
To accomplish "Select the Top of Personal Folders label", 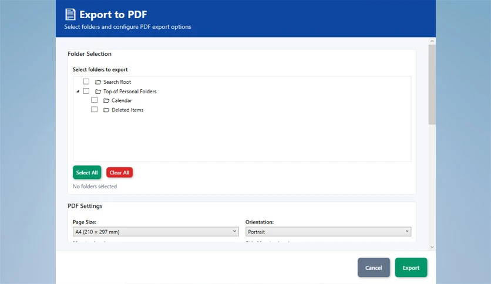I will coord(130,92).
